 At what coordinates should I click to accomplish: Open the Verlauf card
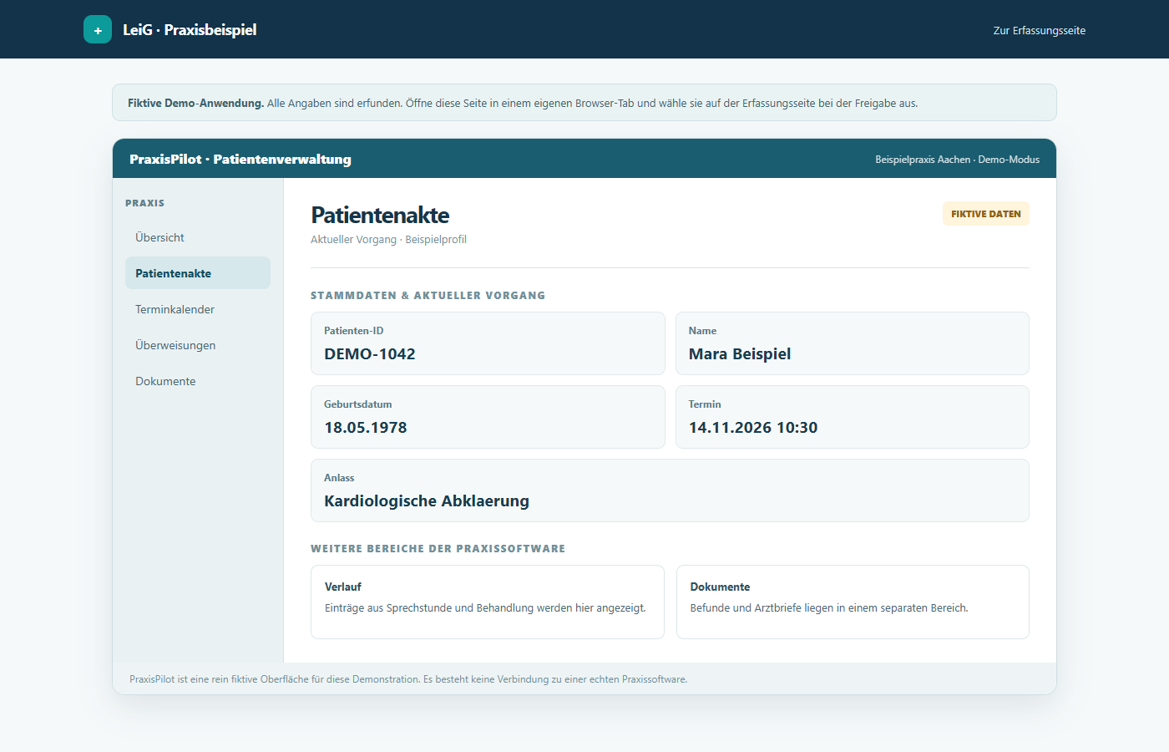pos(488,602)
